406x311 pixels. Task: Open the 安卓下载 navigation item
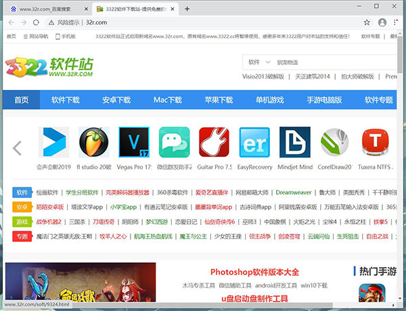(x=116, y=100)
